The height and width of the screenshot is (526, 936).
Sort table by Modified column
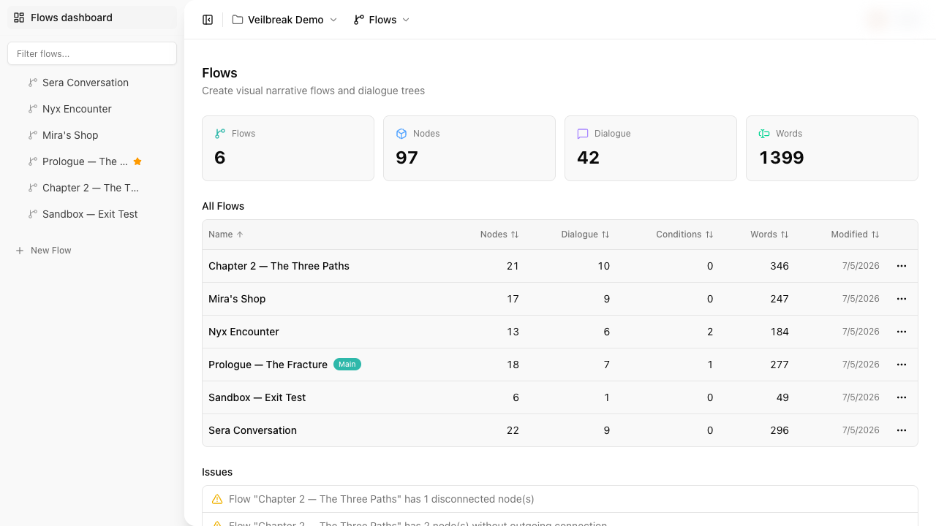pyautogui.click(x=855, y=235)
